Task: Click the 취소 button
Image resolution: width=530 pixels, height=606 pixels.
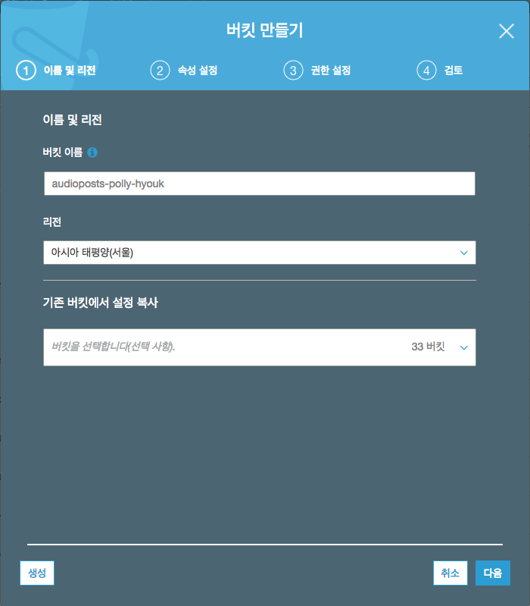Action: coord(450,573)
